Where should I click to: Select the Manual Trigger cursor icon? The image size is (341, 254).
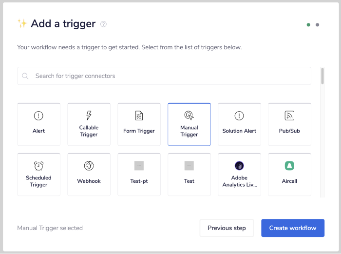click(x=189, y=115)
